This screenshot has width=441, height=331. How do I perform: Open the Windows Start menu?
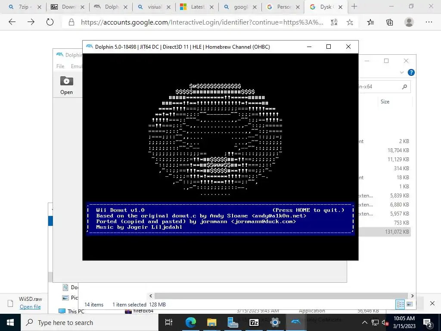(x=10, y=322)
